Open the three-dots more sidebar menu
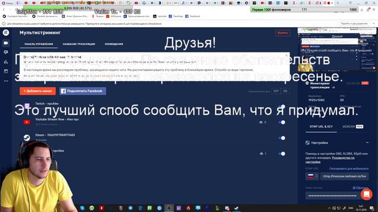Screen dimensions: 378x212 [6, 81]
